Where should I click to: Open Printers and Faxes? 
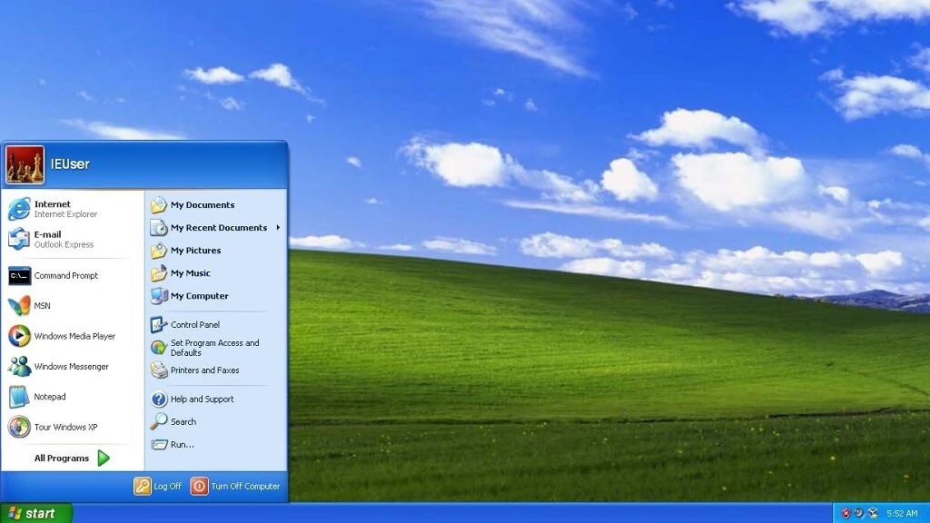204,370
